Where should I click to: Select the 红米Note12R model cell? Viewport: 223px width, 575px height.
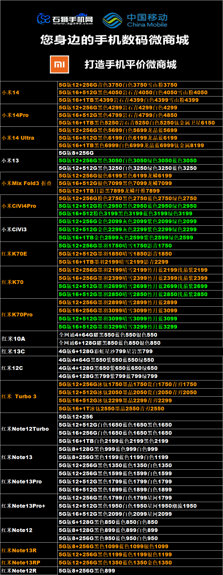point(29,571)
